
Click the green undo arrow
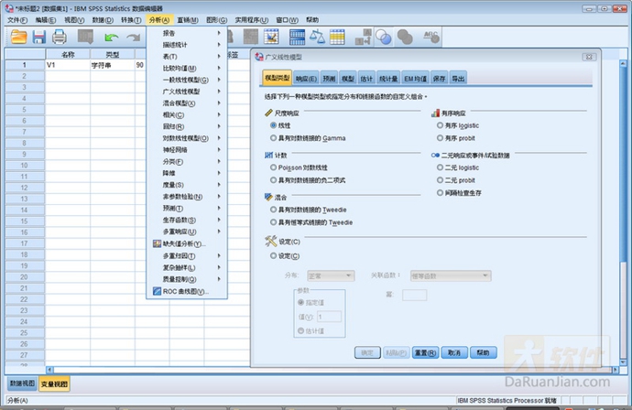pyautogui.click(x=111, y=38)
